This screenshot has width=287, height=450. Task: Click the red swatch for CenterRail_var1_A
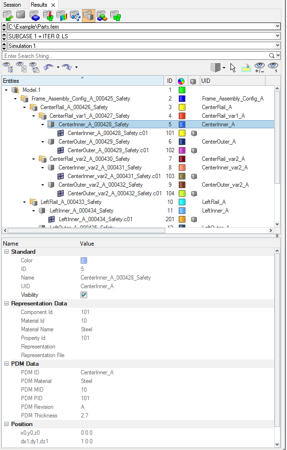click(x=182, y=116)
